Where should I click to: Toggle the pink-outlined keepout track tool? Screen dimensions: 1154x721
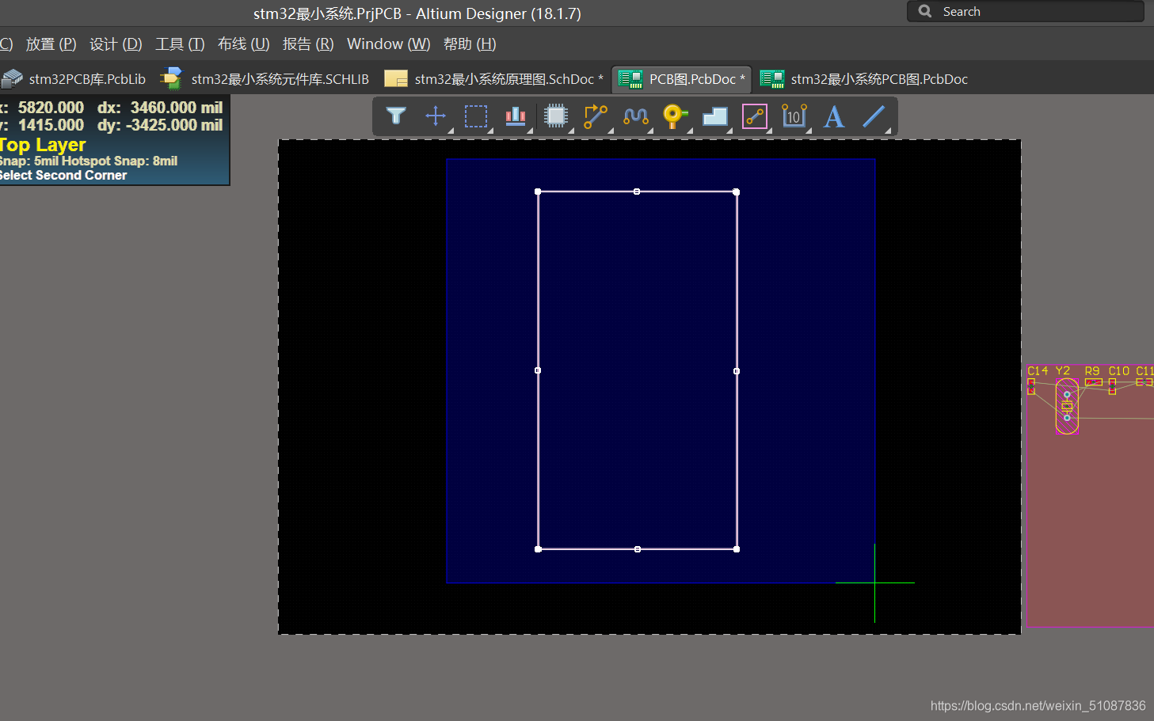755,116
